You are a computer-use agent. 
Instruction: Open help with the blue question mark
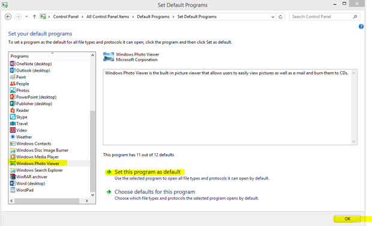click(361, 26)
